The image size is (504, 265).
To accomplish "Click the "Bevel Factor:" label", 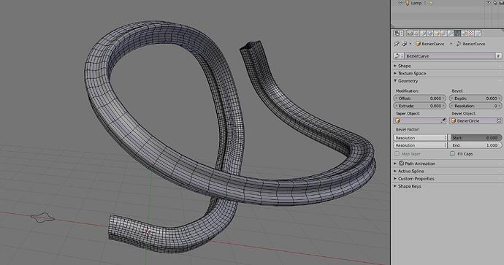I will pyautogui.click(x=408, y=129).
